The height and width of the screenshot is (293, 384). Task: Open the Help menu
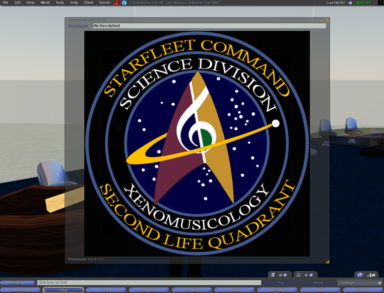[x=74, y=3]
